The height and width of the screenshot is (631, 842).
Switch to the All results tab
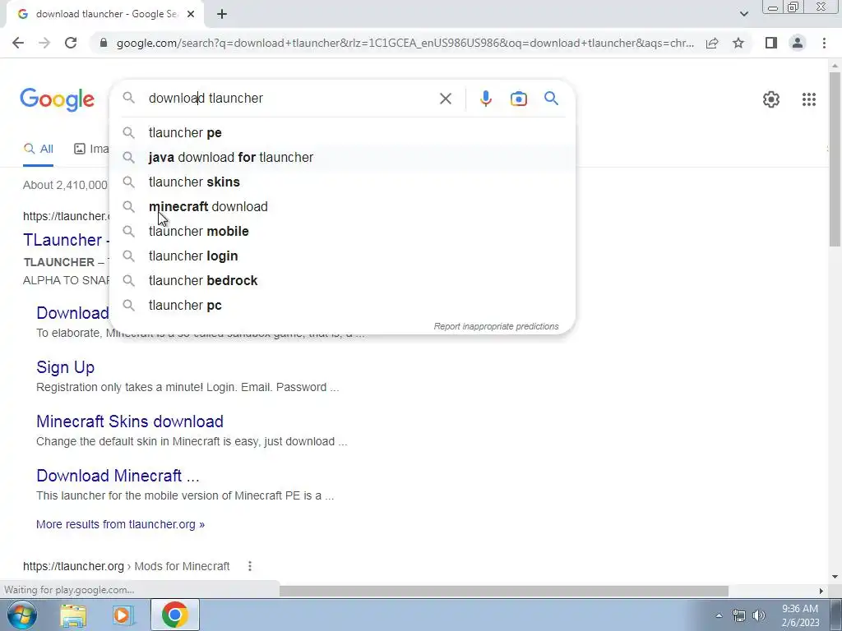(38, 150)
